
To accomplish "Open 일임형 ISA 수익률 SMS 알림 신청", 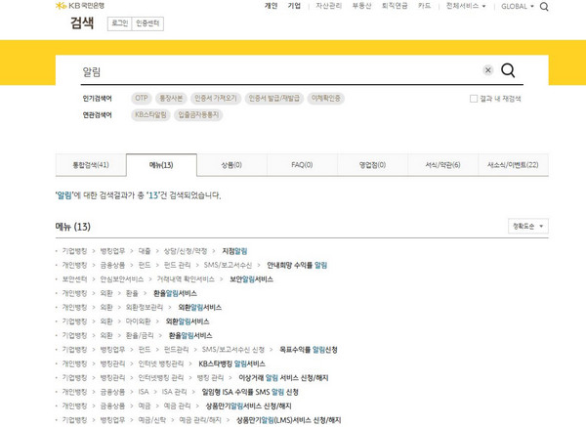I will [x=250, y=392].
